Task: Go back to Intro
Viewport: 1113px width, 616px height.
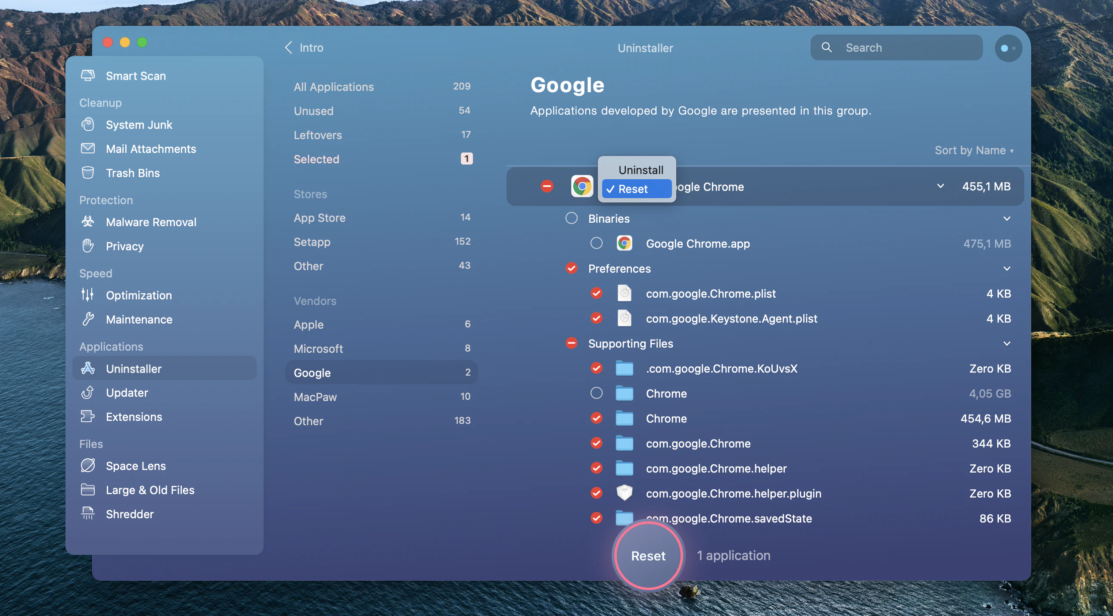Action: (304, 47)
